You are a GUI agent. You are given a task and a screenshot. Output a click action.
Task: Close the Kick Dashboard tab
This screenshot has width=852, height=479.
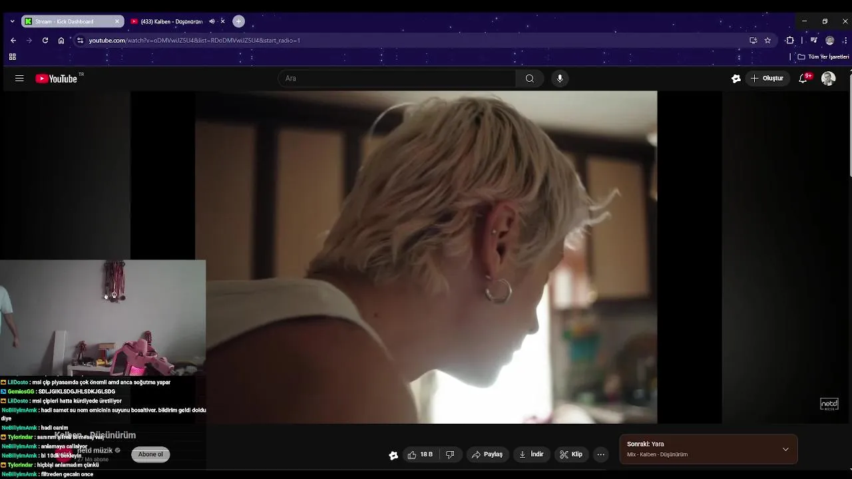117,21
